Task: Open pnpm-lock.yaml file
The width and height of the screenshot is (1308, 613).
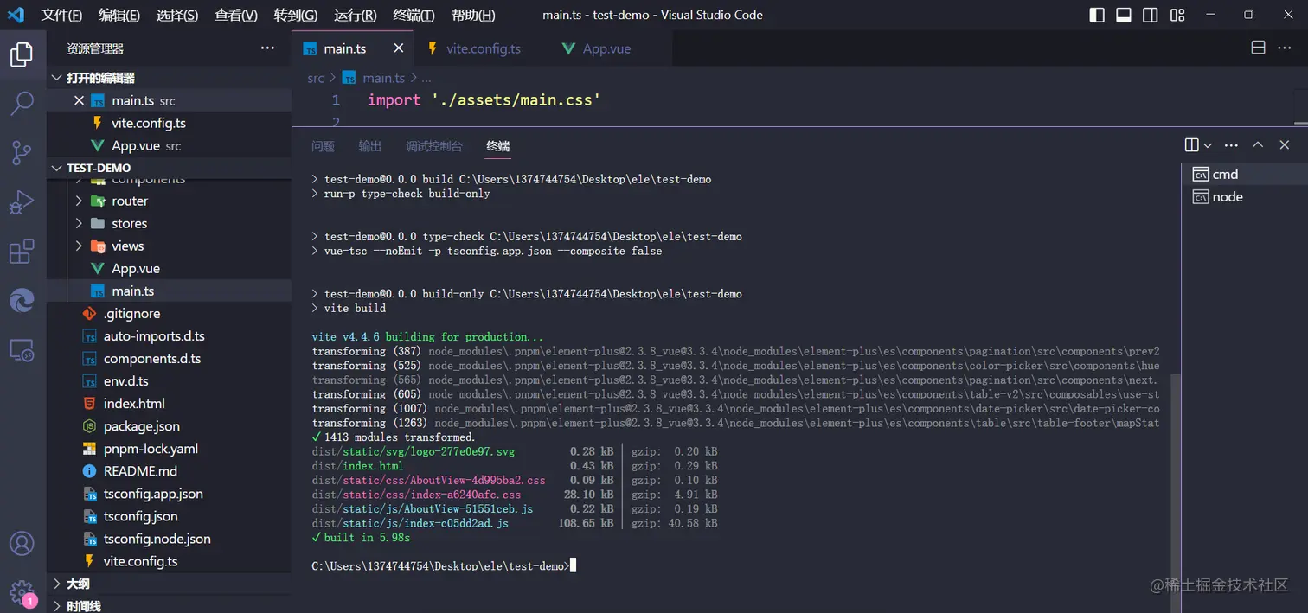Action: pos(169,448)
